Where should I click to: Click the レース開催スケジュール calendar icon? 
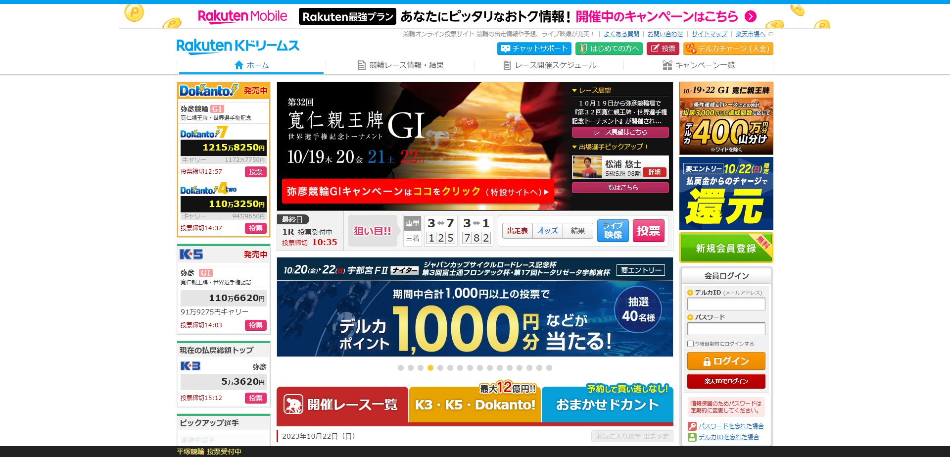pos(508,65)
